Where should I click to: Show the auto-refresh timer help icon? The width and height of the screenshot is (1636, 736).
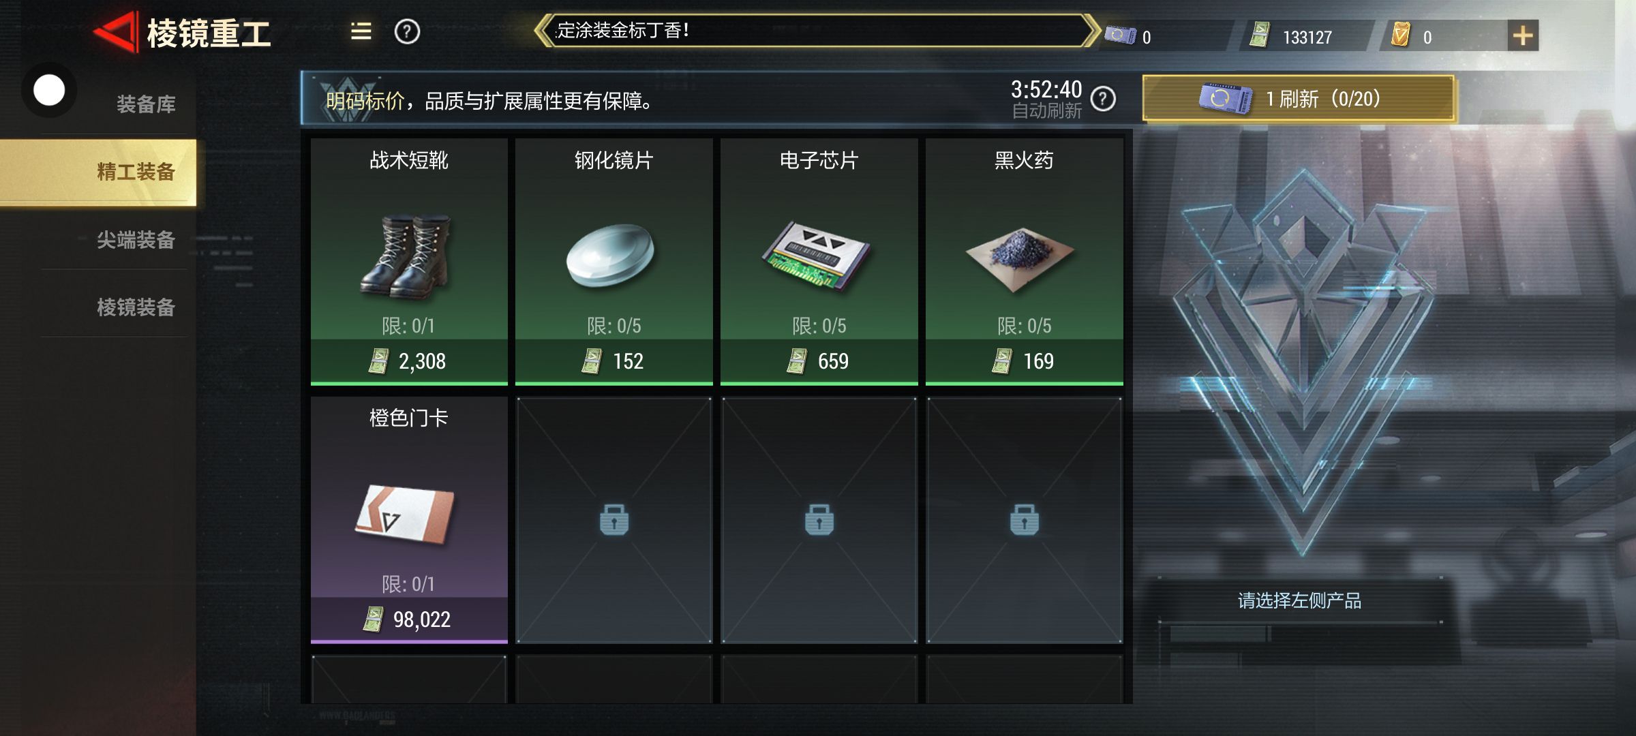[1103, 99]
